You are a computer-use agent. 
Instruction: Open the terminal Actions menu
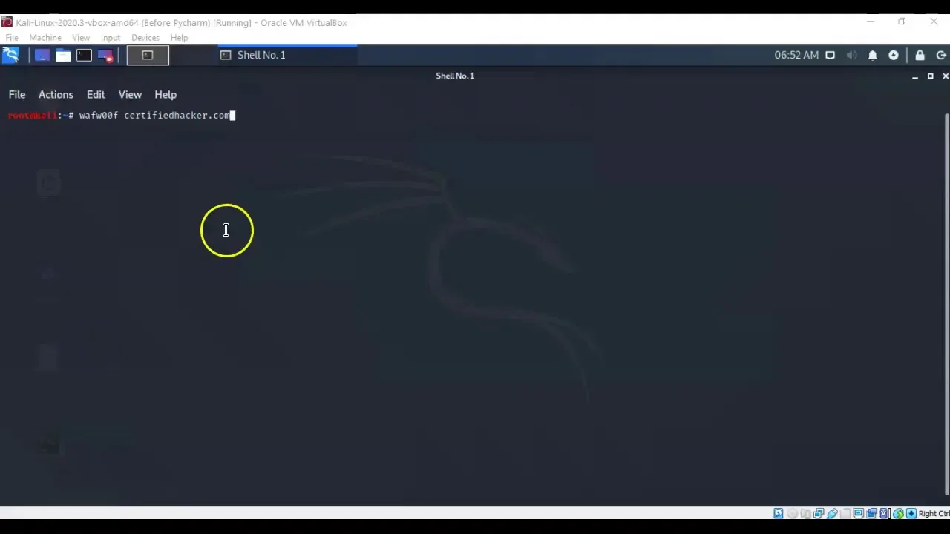click(x=56, y=95)
